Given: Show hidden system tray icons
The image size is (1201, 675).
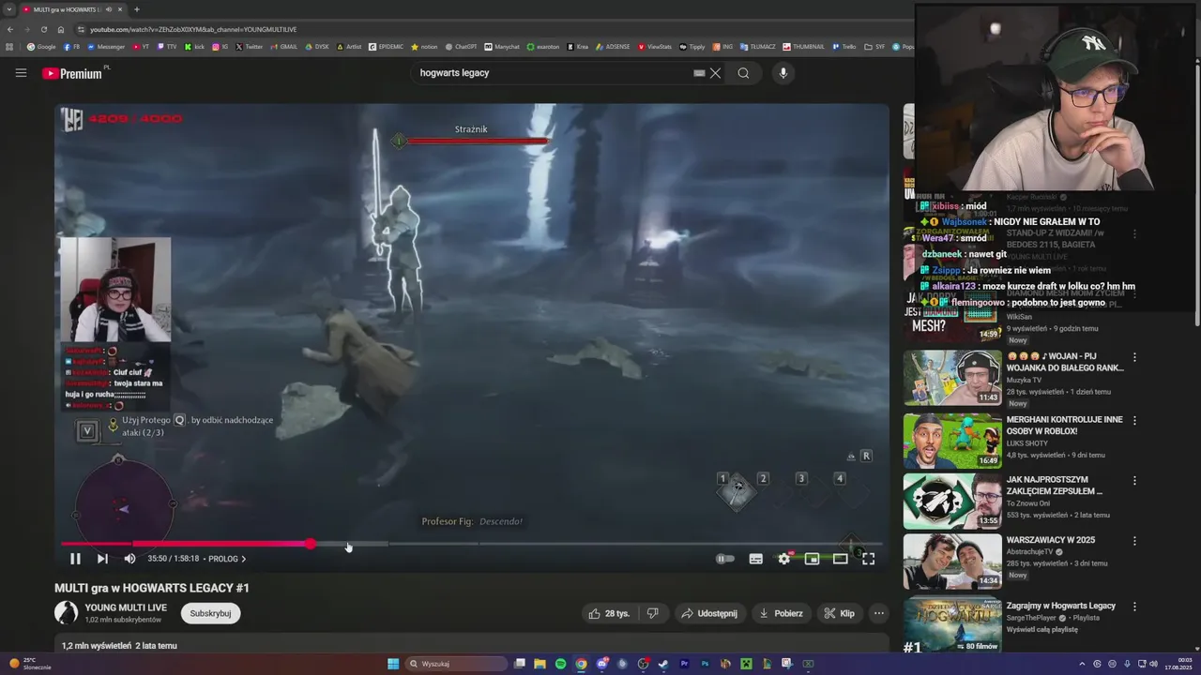Looking at the screenshot, I should pyautogui.click(x=1082, y=664).
